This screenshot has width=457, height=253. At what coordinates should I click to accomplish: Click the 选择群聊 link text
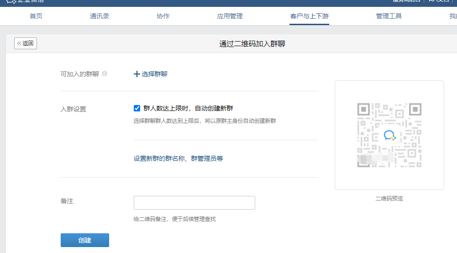click(x=154, y=74)
